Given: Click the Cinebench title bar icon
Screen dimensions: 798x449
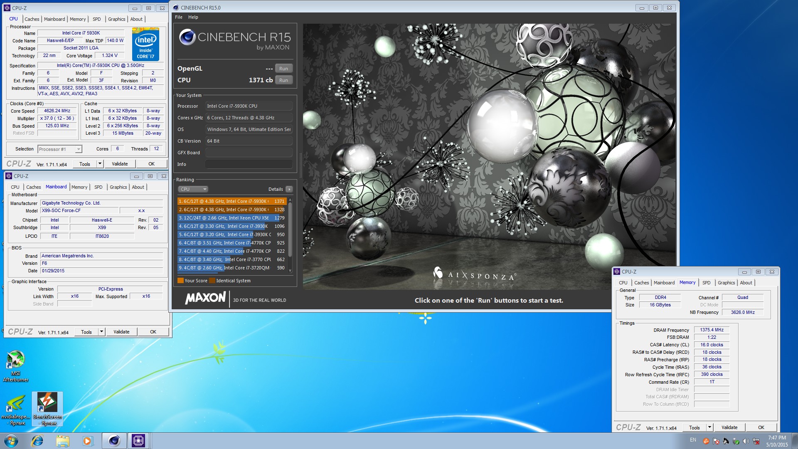Looking at the screenshot, I should pos(176,7).
